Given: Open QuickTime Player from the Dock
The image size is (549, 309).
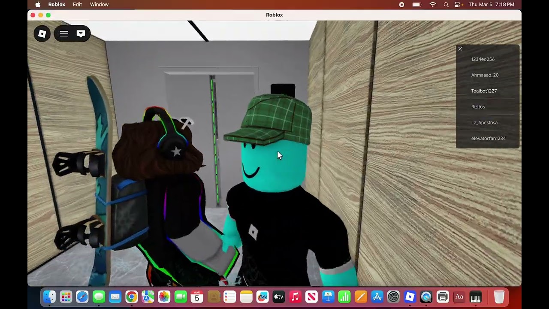Looking at the screenshot, I should (x=426, y=297).
